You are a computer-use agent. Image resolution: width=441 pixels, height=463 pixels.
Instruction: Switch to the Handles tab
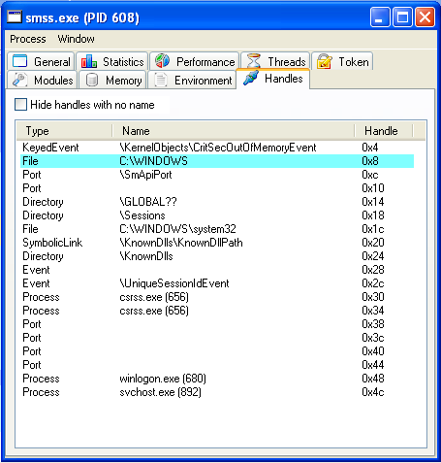coord(273,79)
